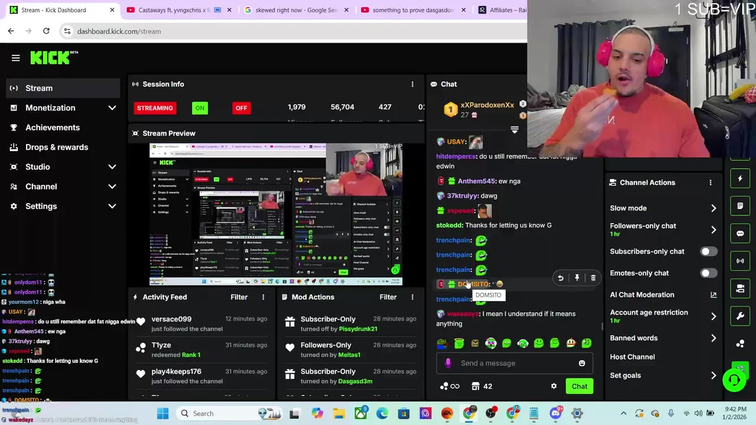The width and height of the screenshot is (756, 425).
Task: Toggle Emotes-only chat switch
Action: [x=708, y=273]
